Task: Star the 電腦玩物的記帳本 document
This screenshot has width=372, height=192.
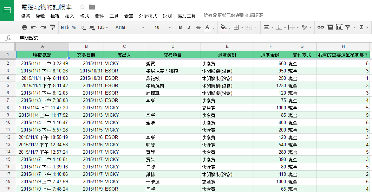Action: tap(82, 7)
